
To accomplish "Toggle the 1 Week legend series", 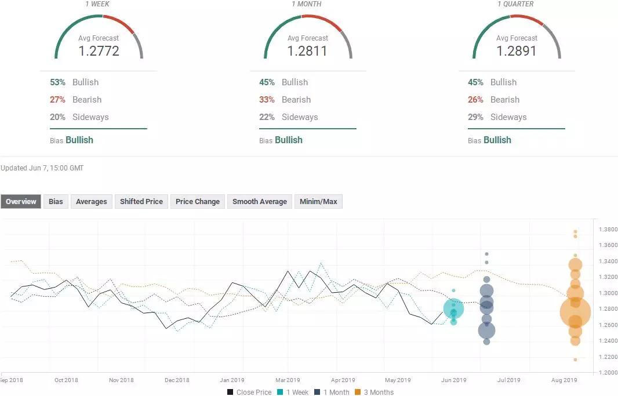I will 293,392.
